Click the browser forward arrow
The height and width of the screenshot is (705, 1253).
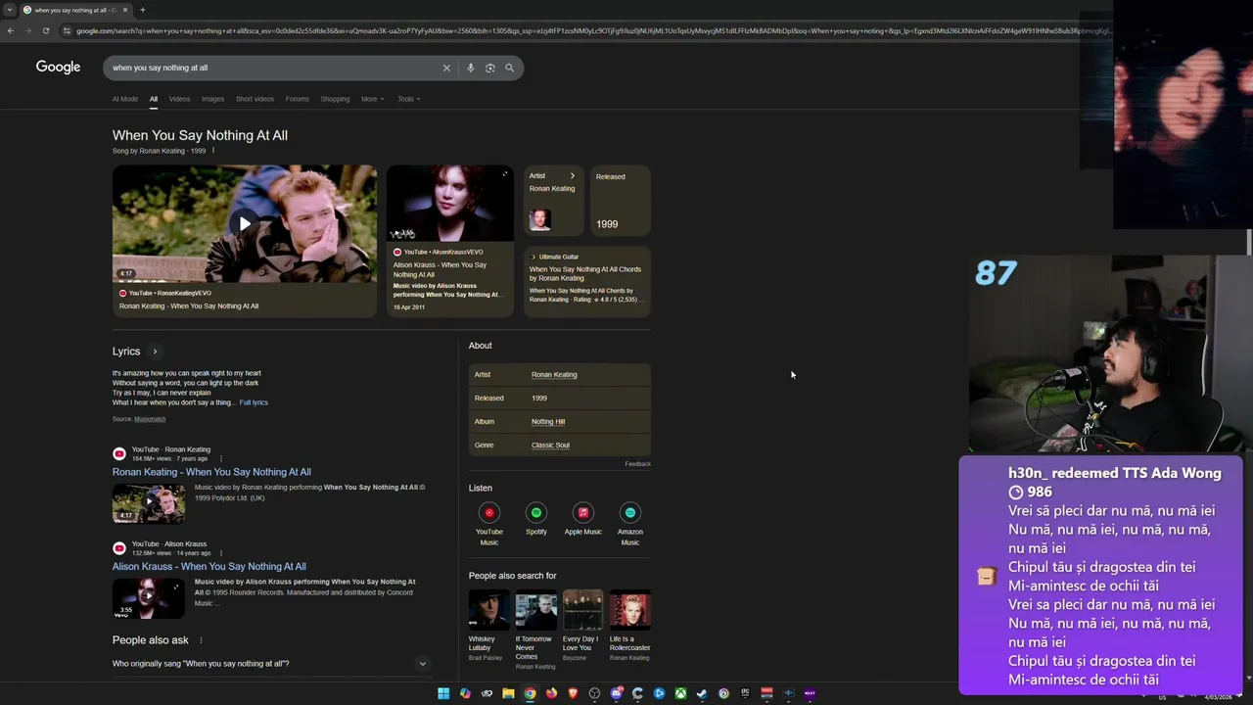[x=27, y=30]
